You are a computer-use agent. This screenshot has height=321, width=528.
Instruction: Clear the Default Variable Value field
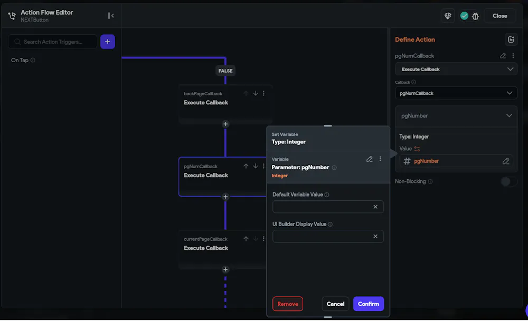[x=375, y=207]
